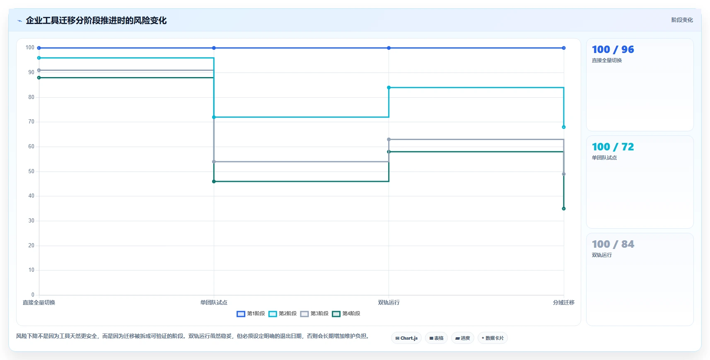Click the 第2阶段 point at 72 on 单团队试点
710x360 pixels.
coord(214,117)
